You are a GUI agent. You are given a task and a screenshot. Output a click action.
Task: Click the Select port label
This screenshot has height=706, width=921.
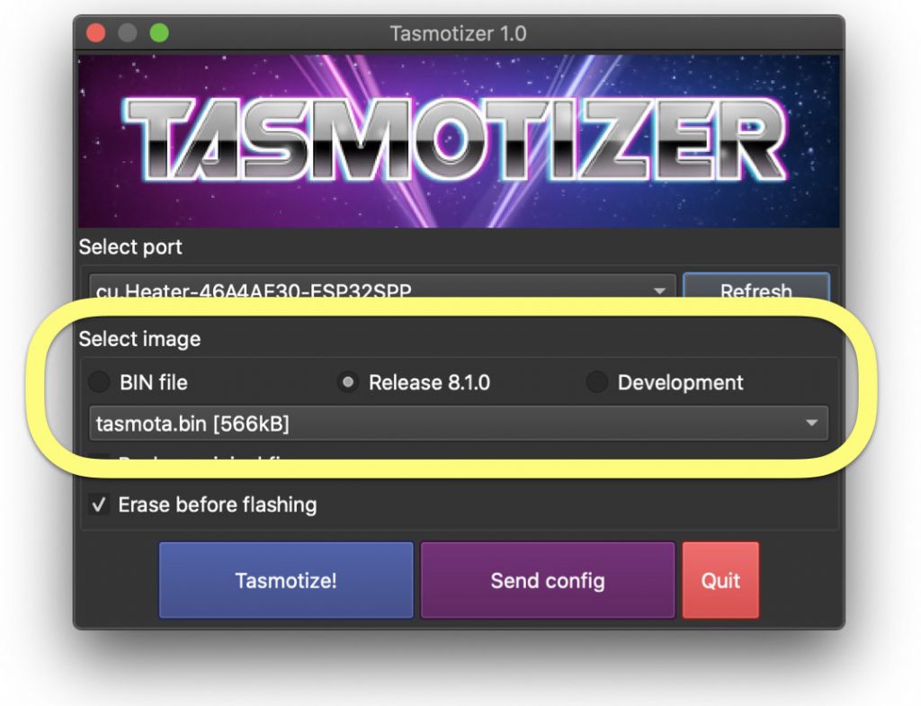pos(130,246)
